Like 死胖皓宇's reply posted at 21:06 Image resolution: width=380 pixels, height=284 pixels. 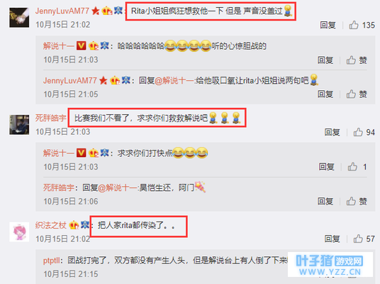(357, 201)
